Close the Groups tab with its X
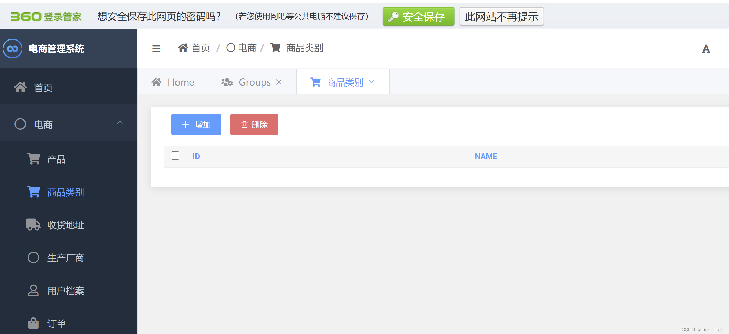 (x=279, y=82)
